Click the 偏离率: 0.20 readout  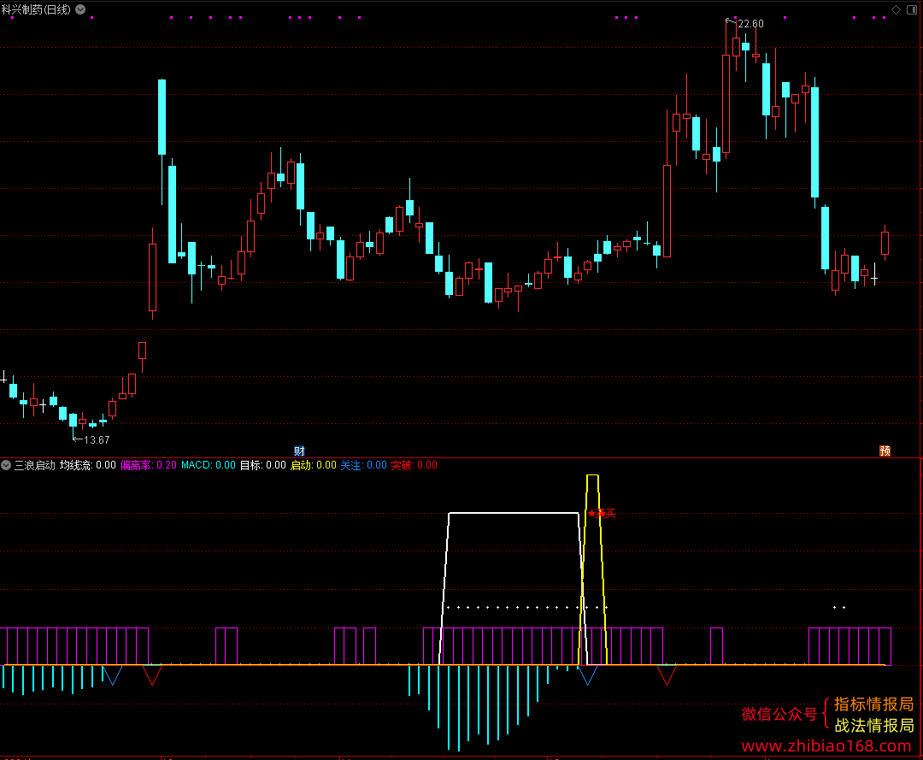coord(149,465)
